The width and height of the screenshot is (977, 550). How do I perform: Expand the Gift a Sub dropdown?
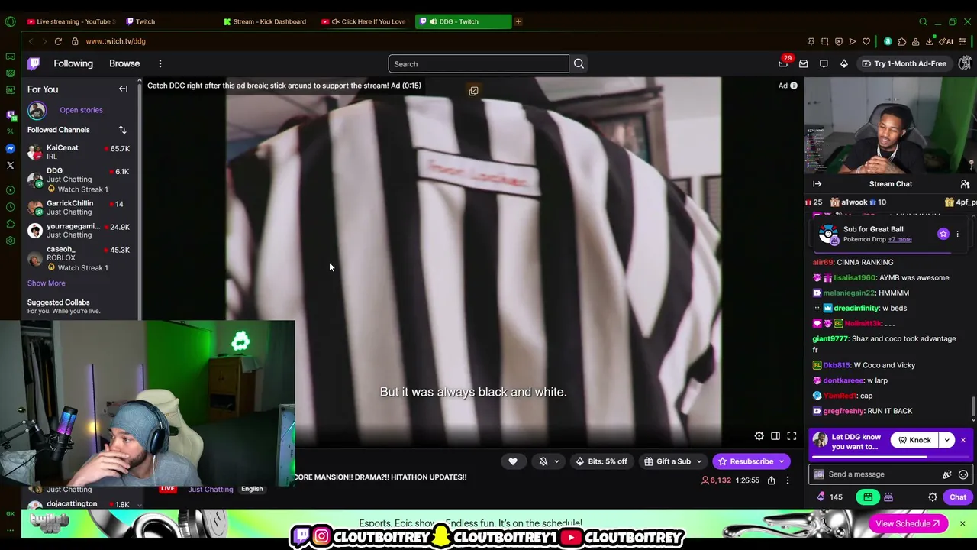[x=698, y=461]
